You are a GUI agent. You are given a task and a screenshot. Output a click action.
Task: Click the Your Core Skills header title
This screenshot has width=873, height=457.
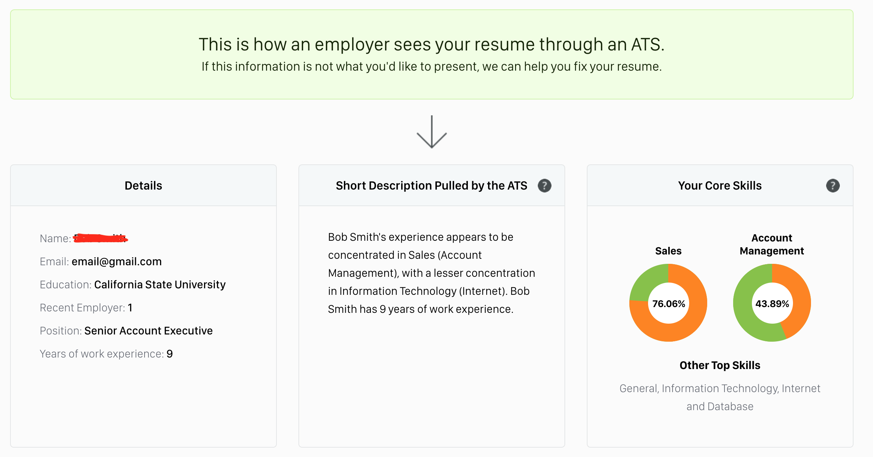click(720, 186)
